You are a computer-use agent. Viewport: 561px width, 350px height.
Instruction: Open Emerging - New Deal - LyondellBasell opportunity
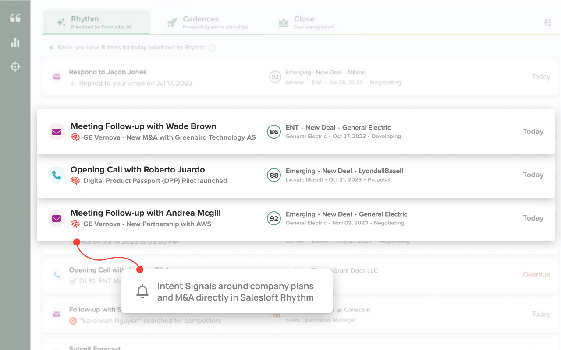point(344,171)
